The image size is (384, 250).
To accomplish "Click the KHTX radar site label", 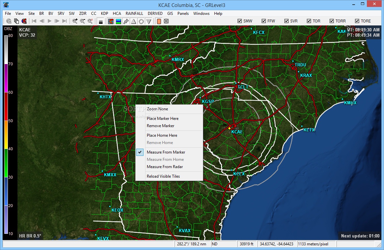I will click(106, 97).
